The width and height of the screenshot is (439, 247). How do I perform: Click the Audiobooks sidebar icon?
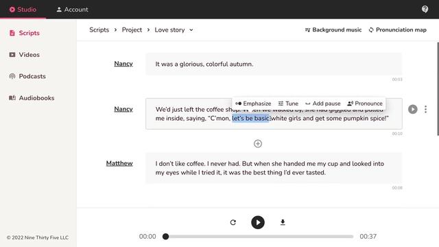12,97
